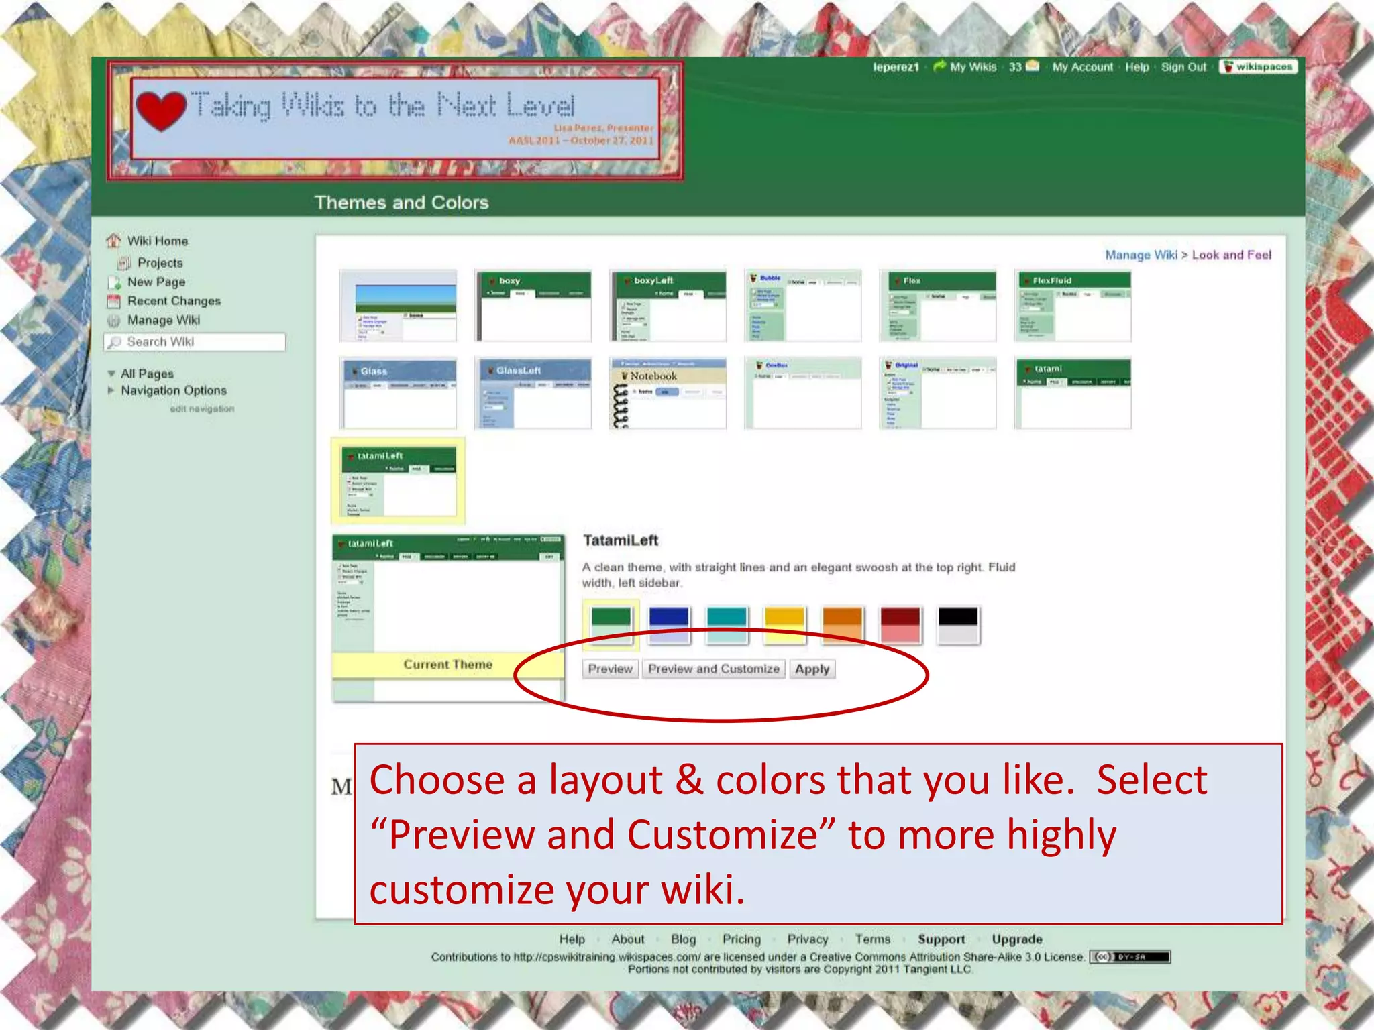The height and width of the screenshot is (1030, 1374).
Task: Open the messages envelope icon next to 33
Action: tap(1033, 66)
